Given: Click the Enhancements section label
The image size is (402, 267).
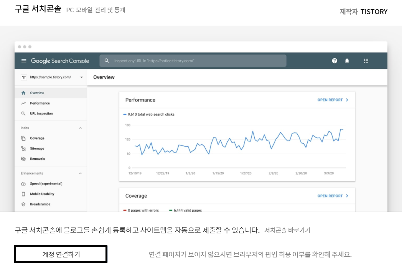Looking at the screenshot, I should tap(32, 173).
